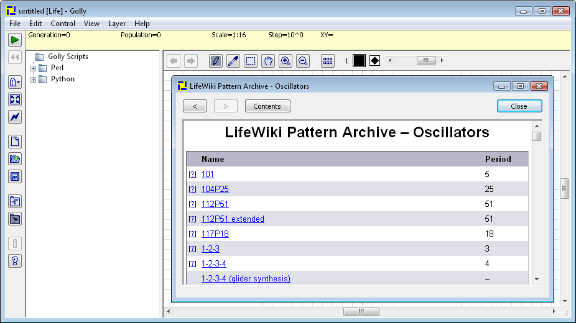Open the 112P51 extended link

pos(233,219)
